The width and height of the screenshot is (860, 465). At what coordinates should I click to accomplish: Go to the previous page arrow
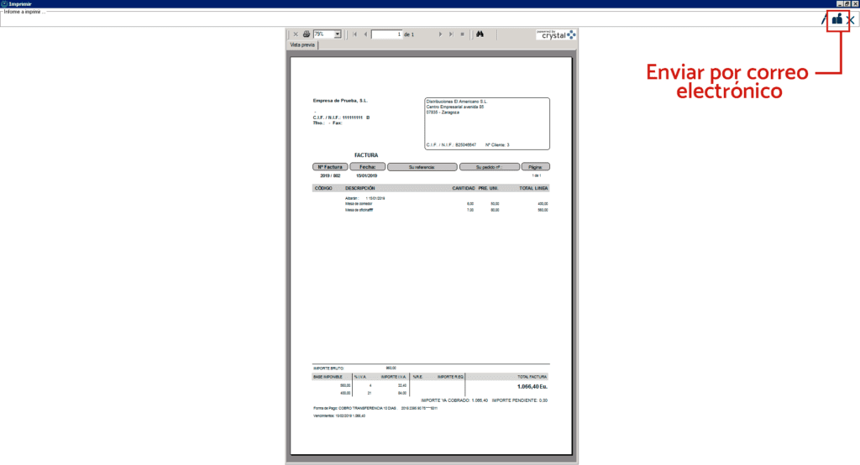click(x=365, y=34)
